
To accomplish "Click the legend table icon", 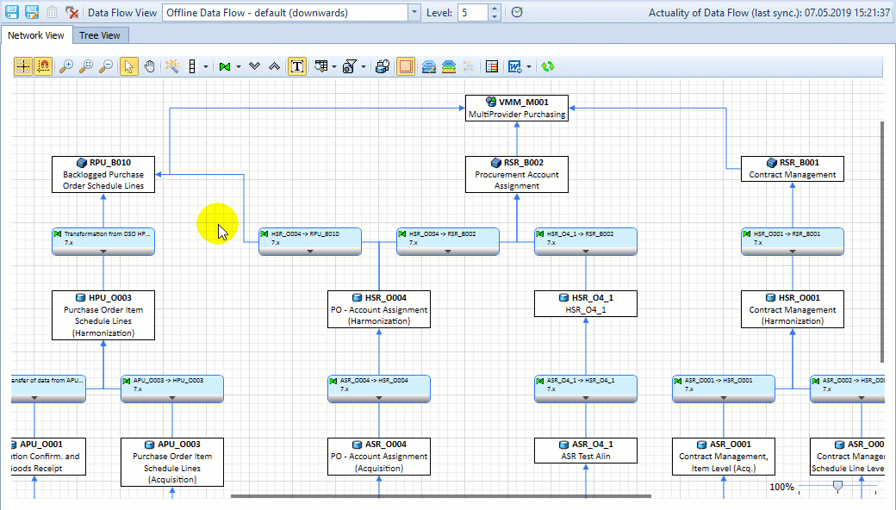I will tap(491, 65).
